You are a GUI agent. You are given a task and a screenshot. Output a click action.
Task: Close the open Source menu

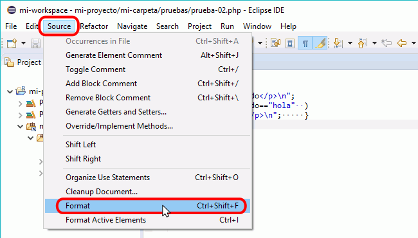click(59, 26)
